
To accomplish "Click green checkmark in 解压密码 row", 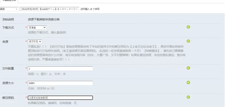I will pyautogui.click(x=188, y=97).
